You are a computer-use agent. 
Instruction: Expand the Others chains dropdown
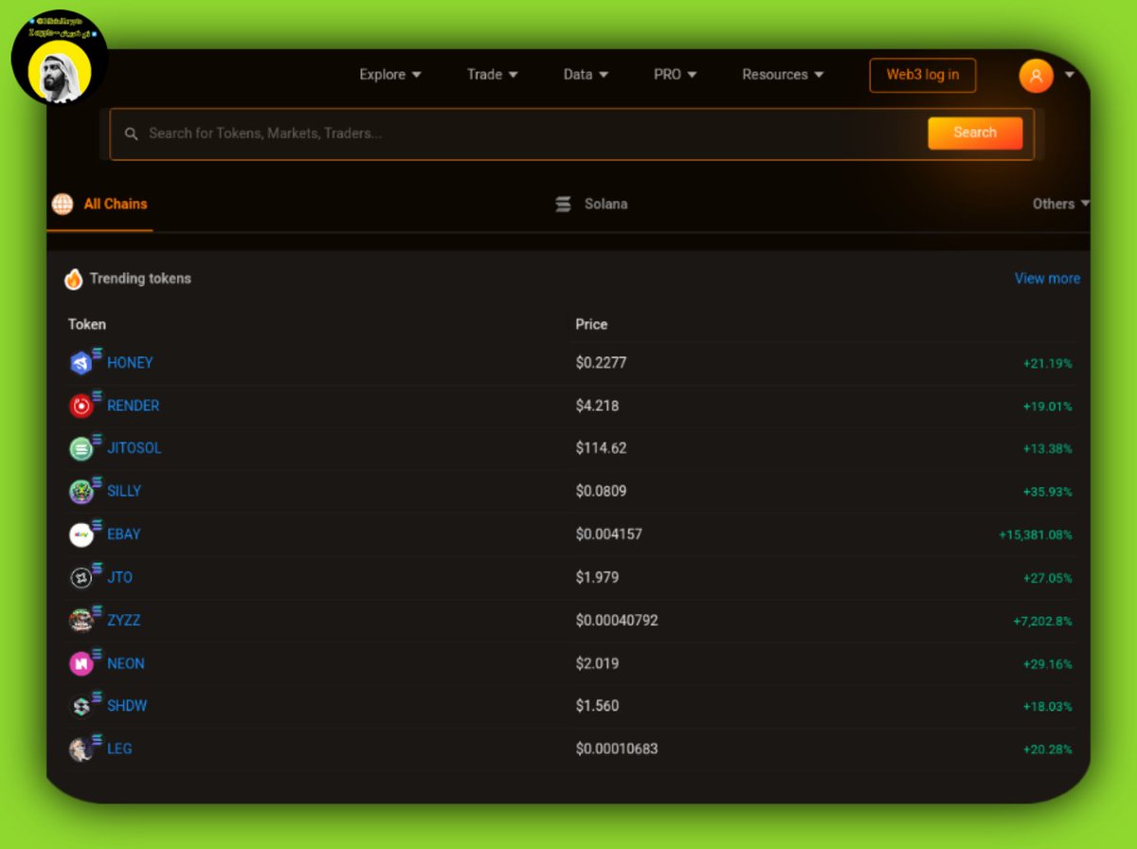(x=1060, y=204)
